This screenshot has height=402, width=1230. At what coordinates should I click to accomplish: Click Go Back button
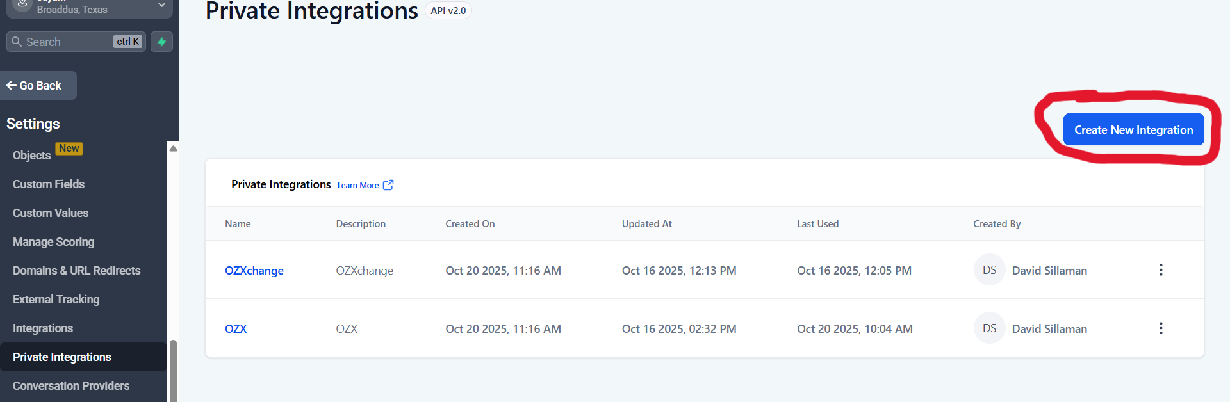click(x=38, y=85)
